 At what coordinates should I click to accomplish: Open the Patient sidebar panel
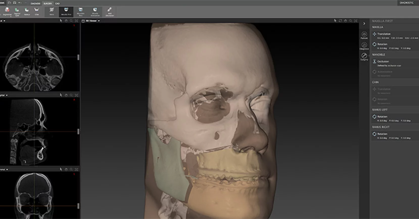tap(364, 35)
